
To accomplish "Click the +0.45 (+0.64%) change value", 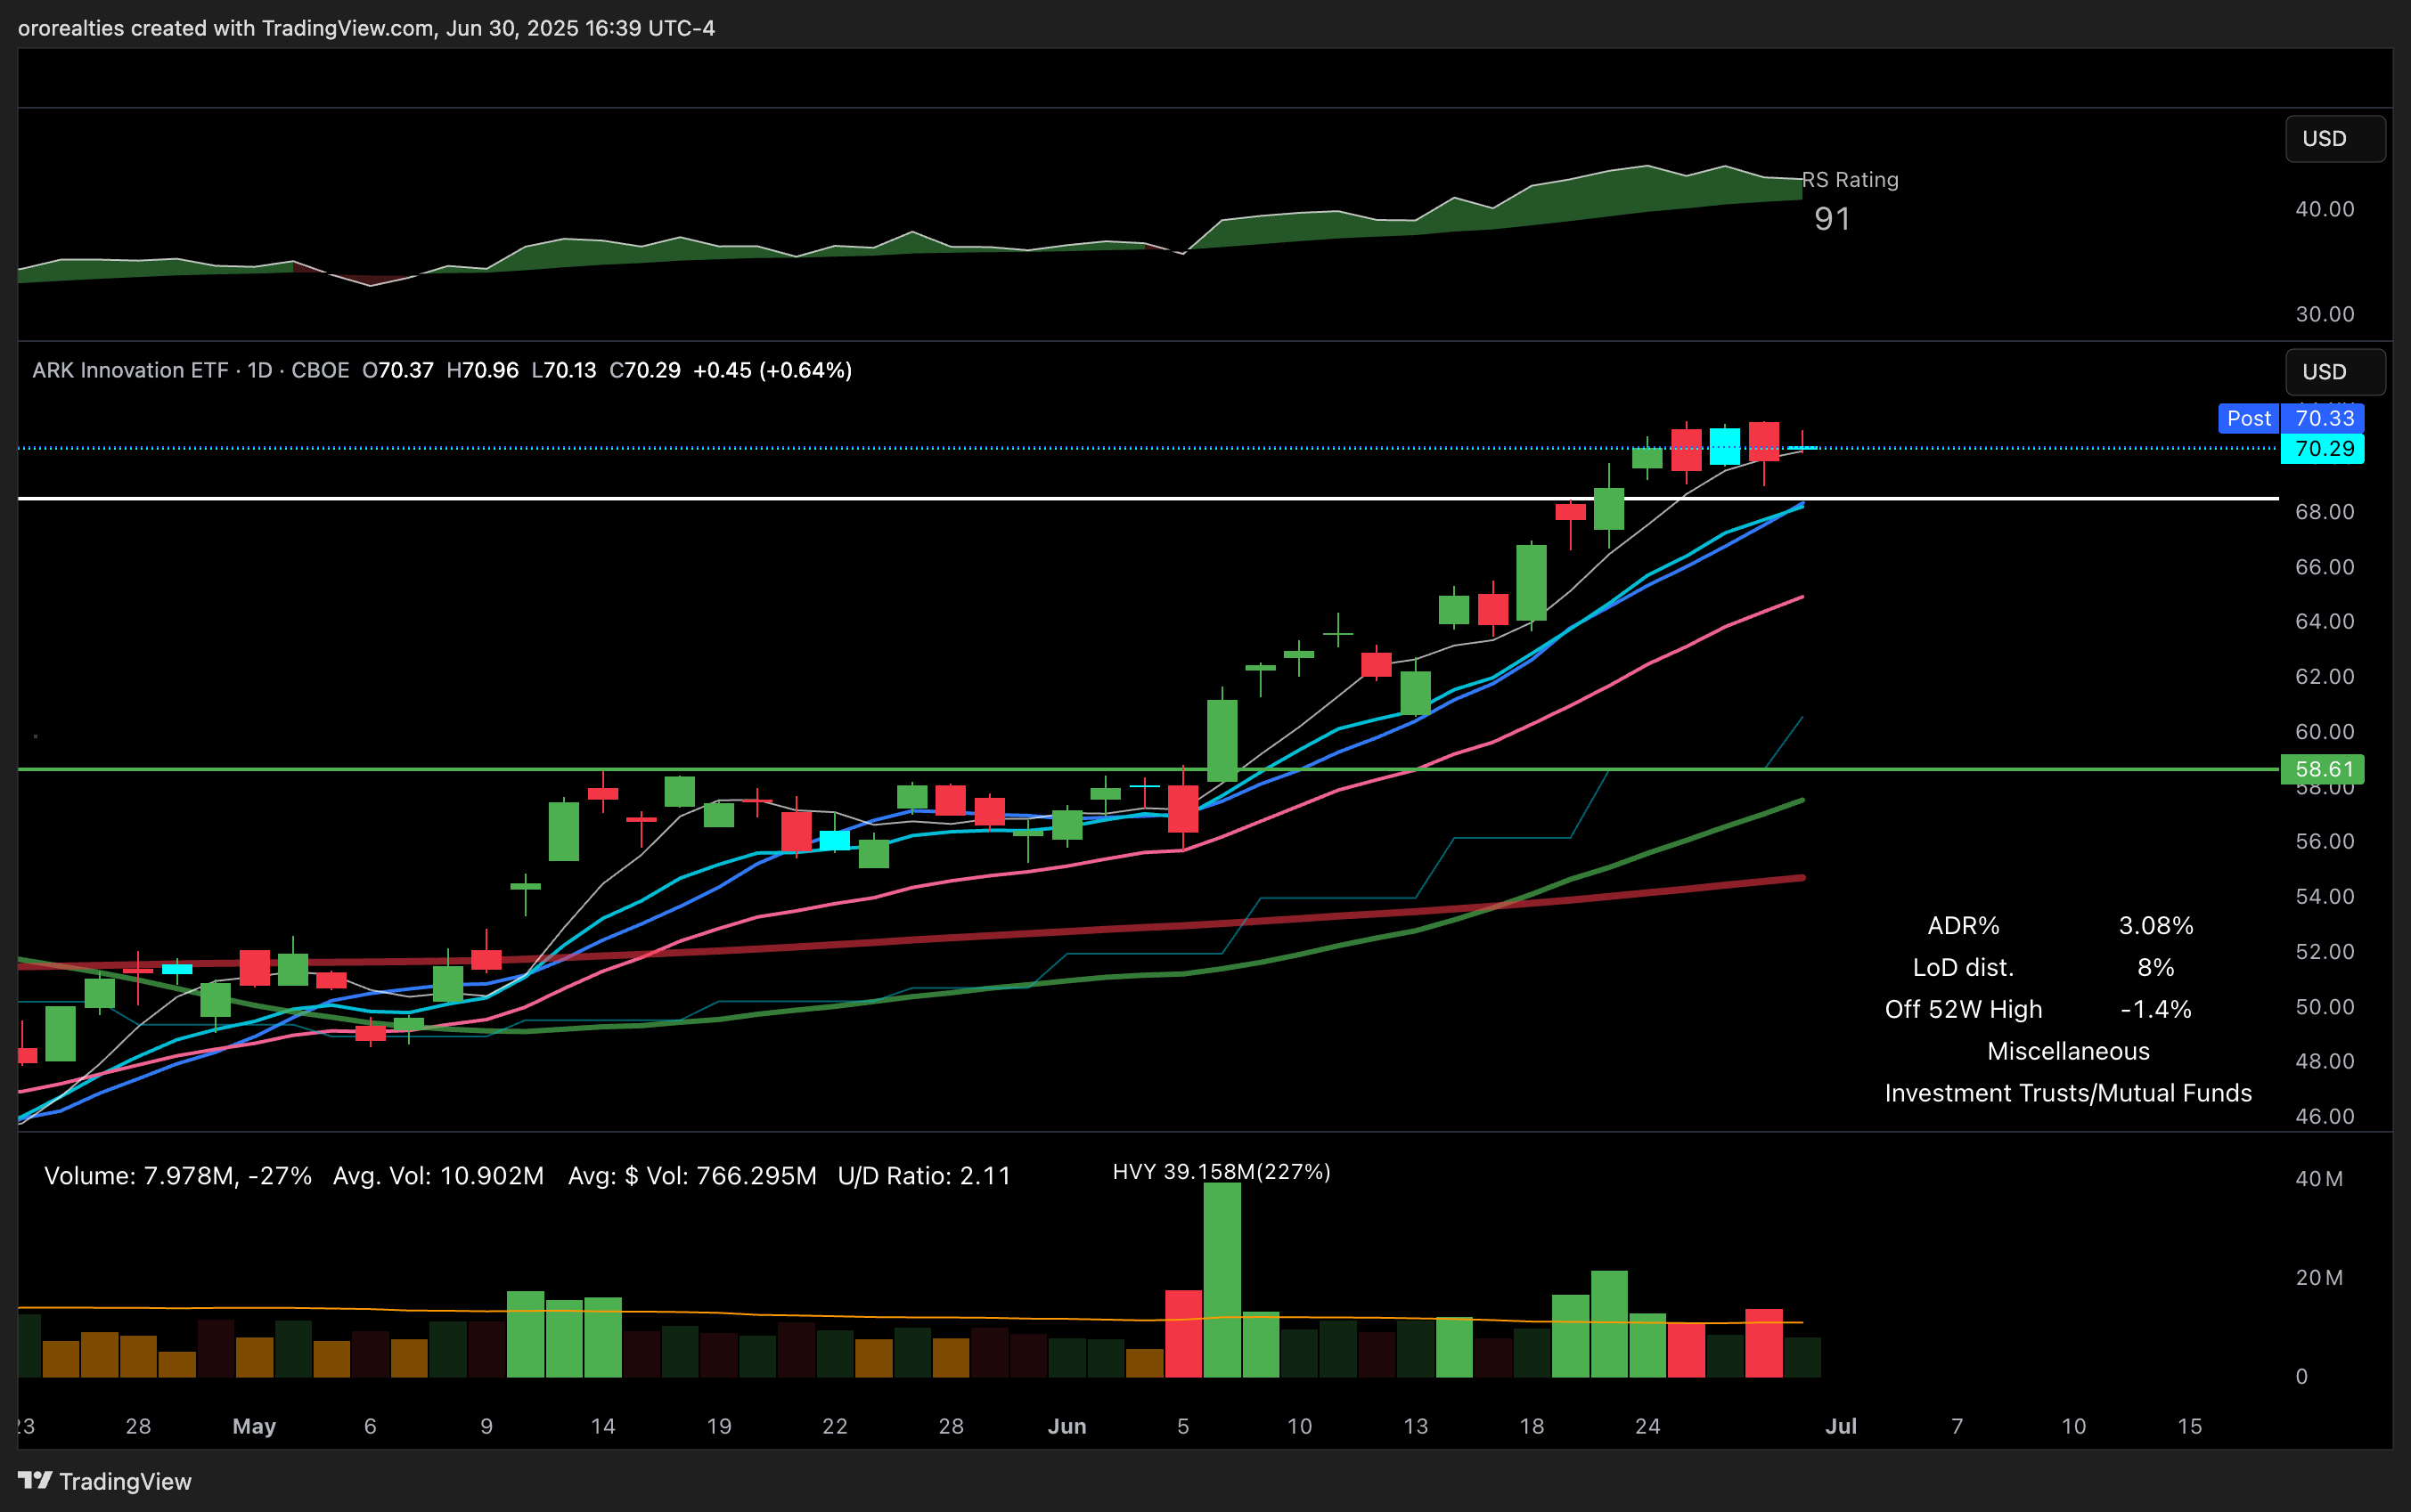I will pyautogui.click(x=772, y=370).
